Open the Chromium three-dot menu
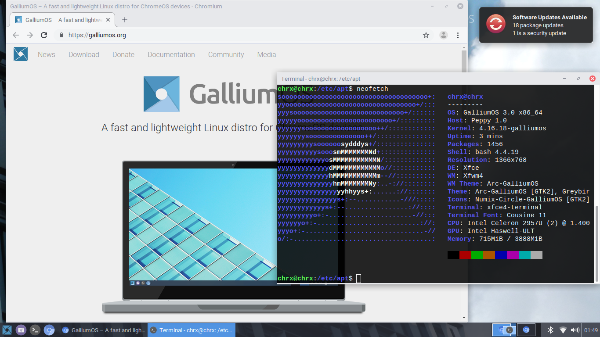The height and width of the screenshot is (337, 600). click(x=458, y=35)
